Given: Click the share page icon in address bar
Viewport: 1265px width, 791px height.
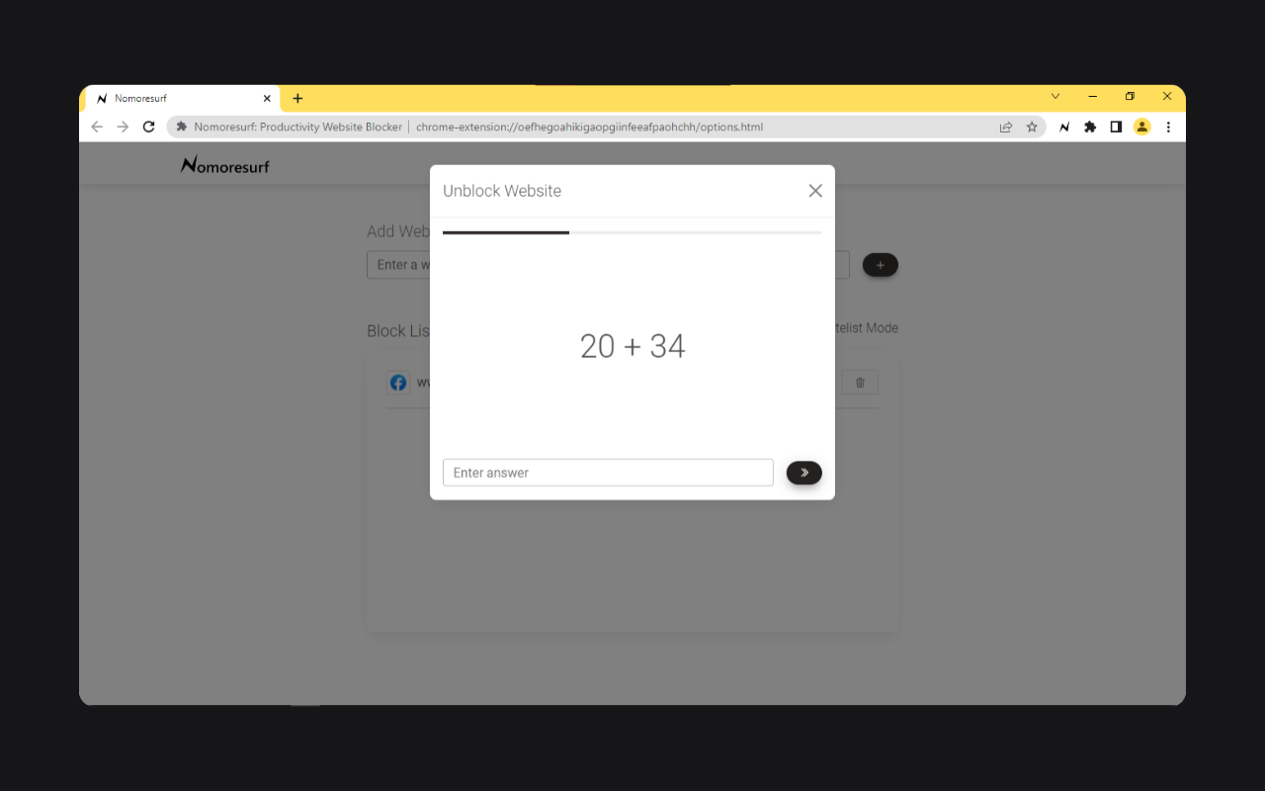Looking at the screenshot, I should point(1006,127).
